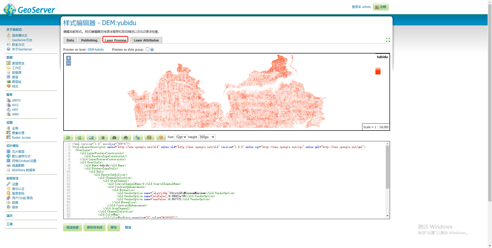Viewport: 492px width, 248px height.
Task: Click the 保存并关闭 button
Action: point(95,227)
